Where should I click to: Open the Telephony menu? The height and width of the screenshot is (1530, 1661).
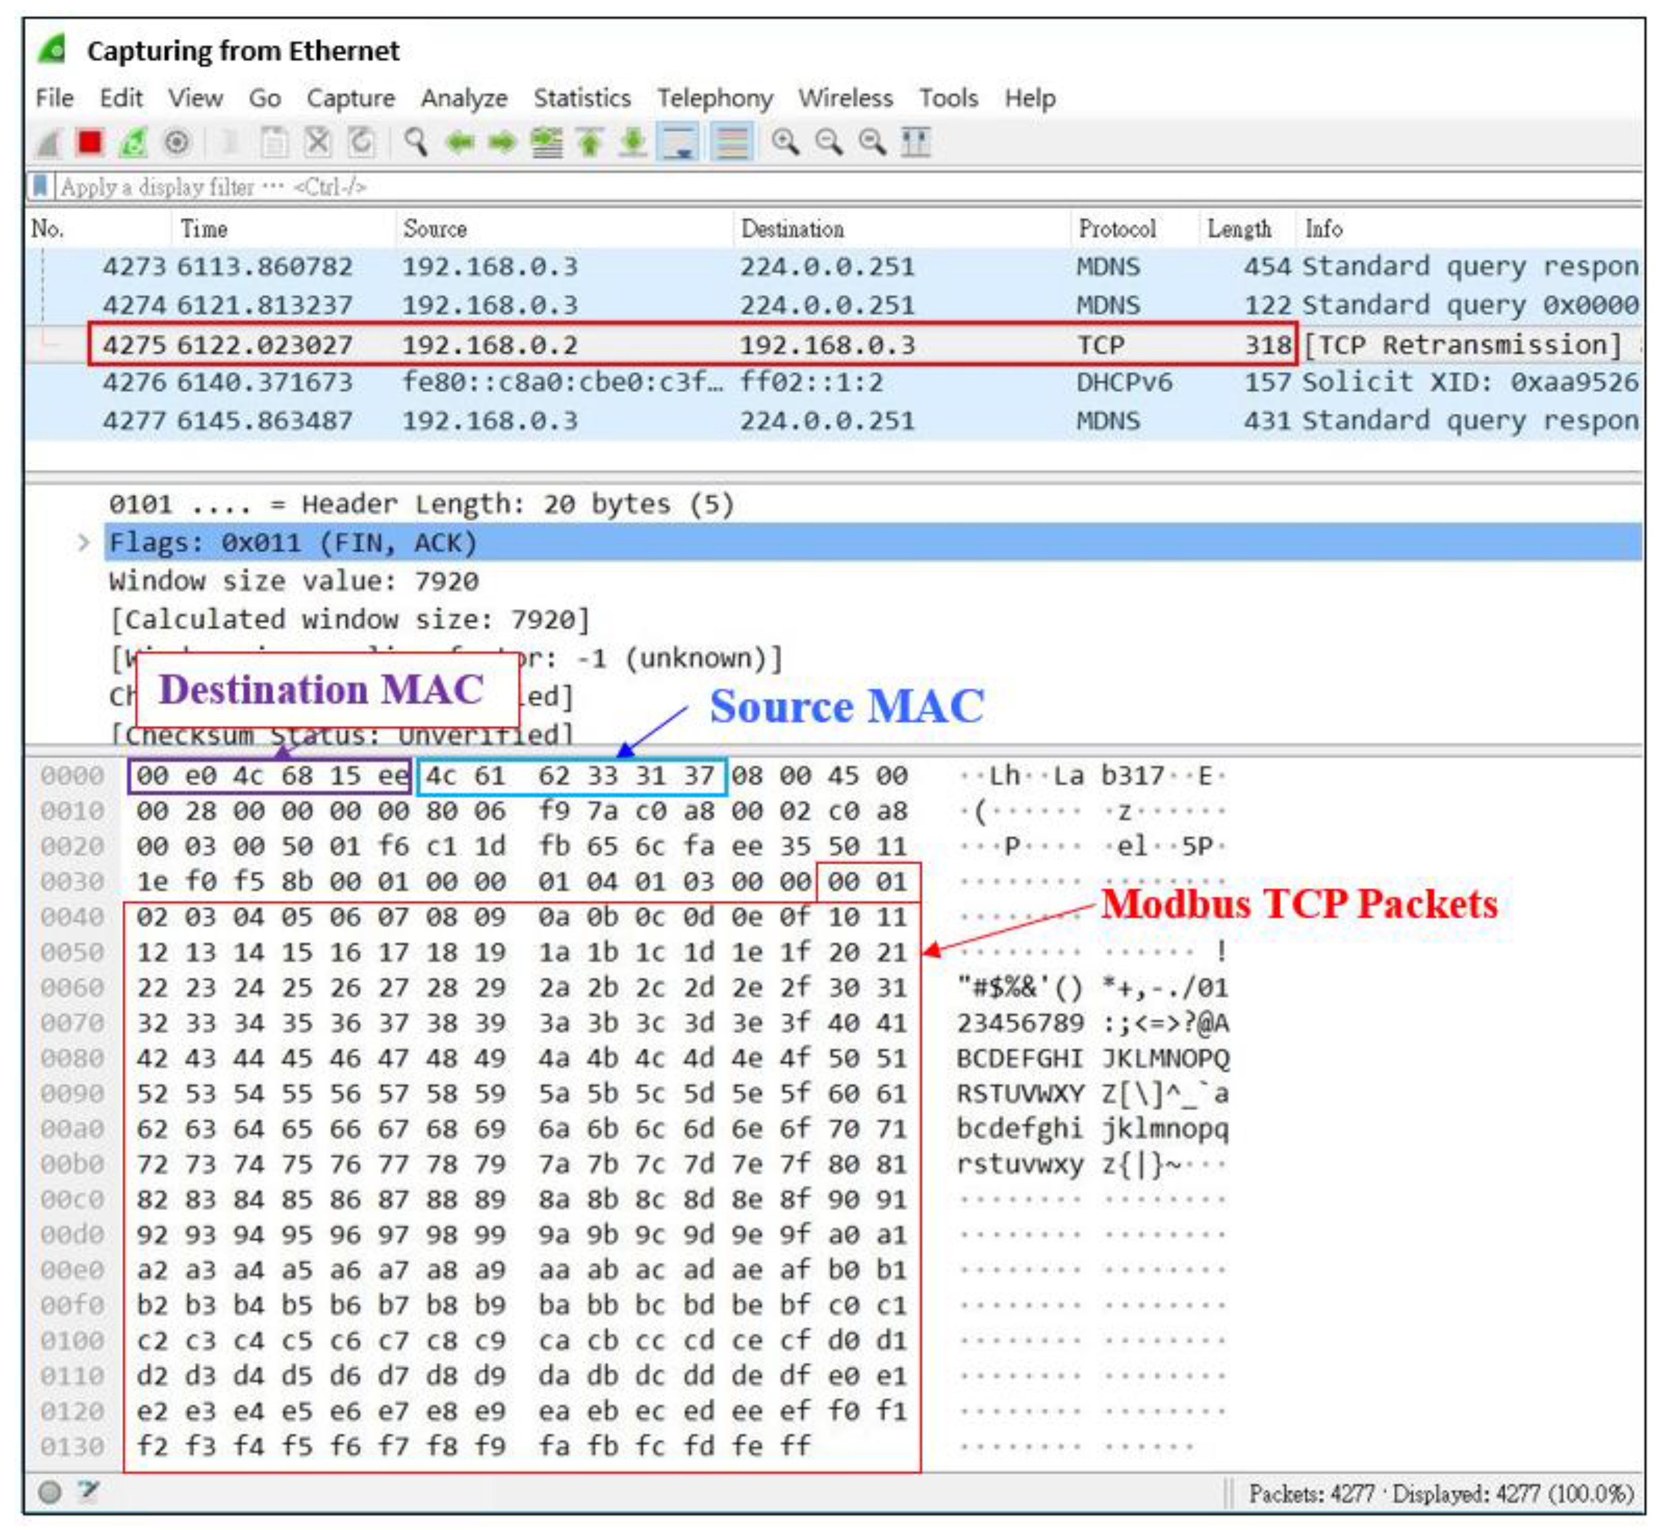pos(714,98)
